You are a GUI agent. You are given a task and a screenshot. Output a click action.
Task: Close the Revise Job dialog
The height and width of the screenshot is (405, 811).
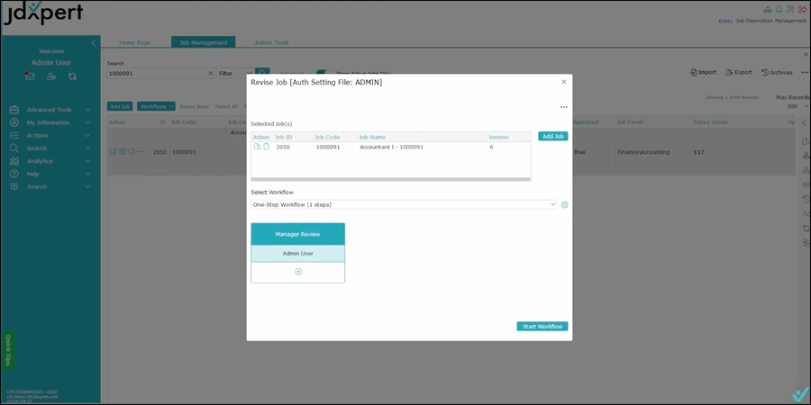coord(564,82)
